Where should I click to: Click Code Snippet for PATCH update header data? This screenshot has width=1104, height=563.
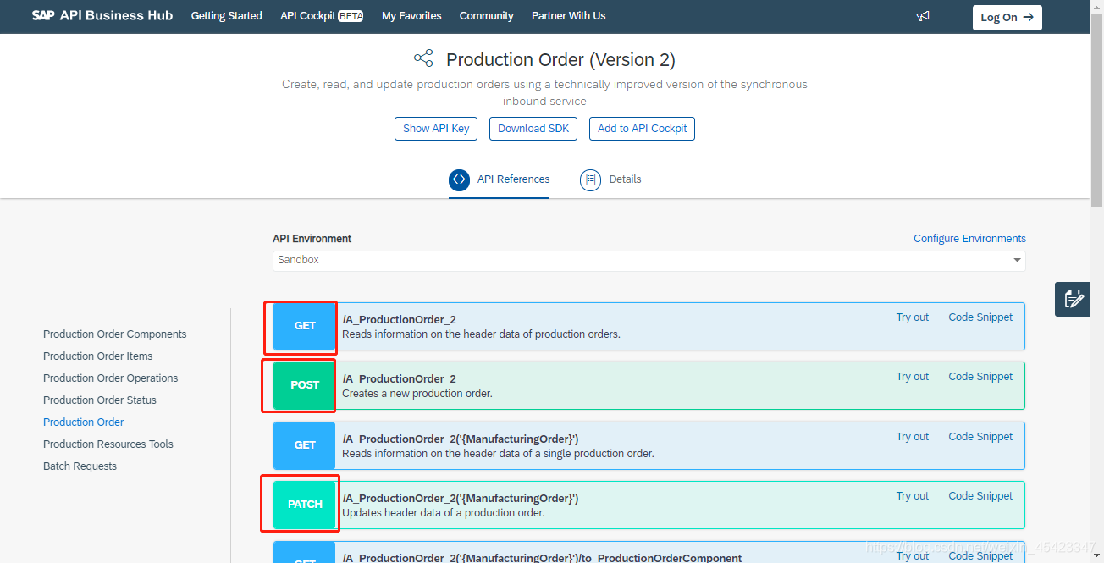(x=980, y=496)
